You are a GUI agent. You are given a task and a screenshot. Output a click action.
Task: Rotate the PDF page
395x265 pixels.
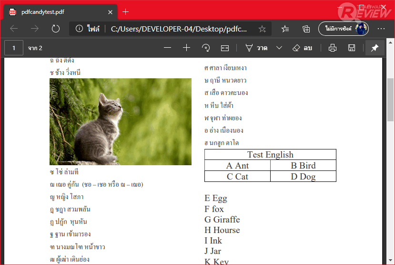point(206,48)
